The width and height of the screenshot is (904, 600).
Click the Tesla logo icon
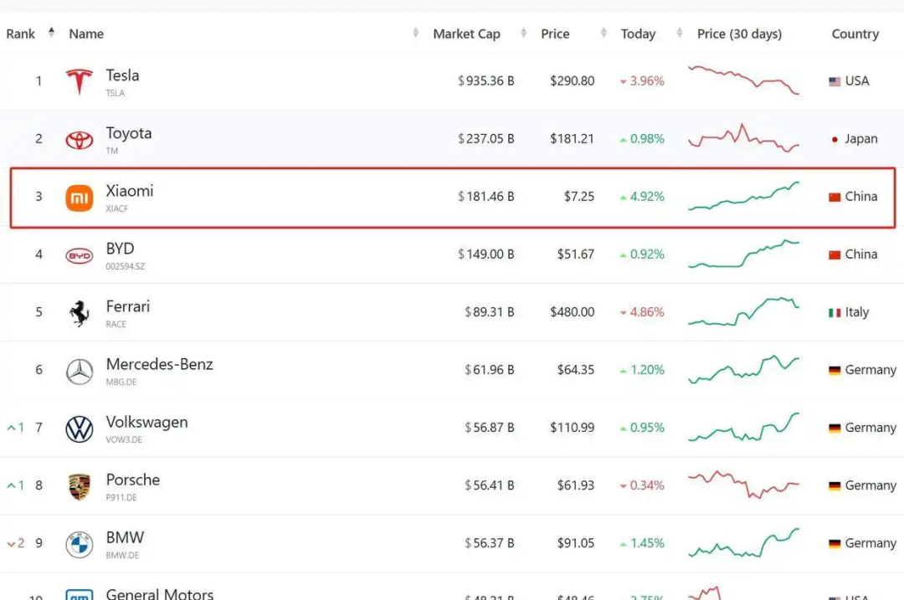click(x=79, y=81)
